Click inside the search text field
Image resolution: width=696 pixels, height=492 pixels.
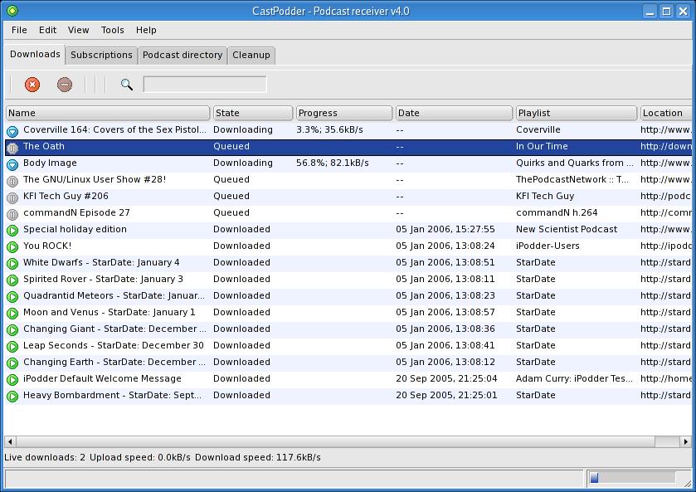tap(205, 85)
